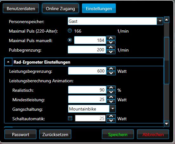175x144 pixels.
Task: Click the Zurücksetzen button
Action: pos(55,134)
